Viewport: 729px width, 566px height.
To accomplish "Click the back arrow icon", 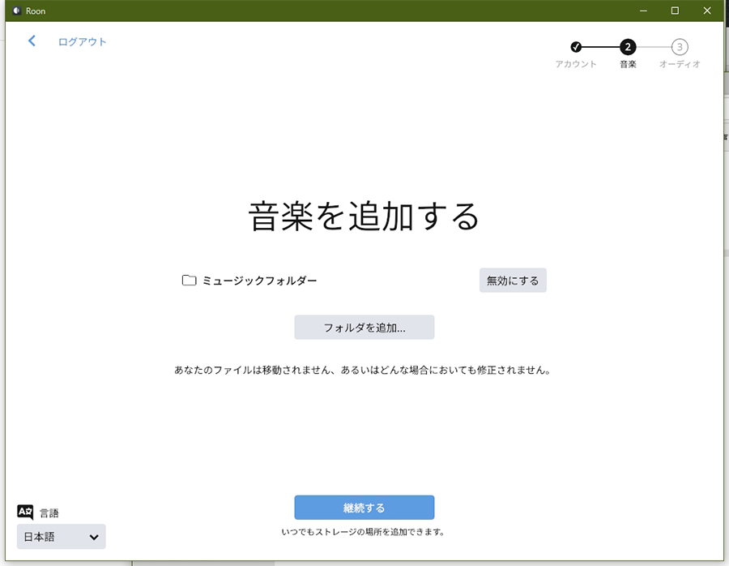I will point(32,41).
